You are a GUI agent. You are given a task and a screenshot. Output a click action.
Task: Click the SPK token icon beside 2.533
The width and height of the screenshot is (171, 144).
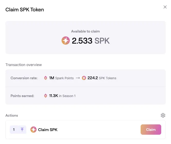click(x=66, y=41)
